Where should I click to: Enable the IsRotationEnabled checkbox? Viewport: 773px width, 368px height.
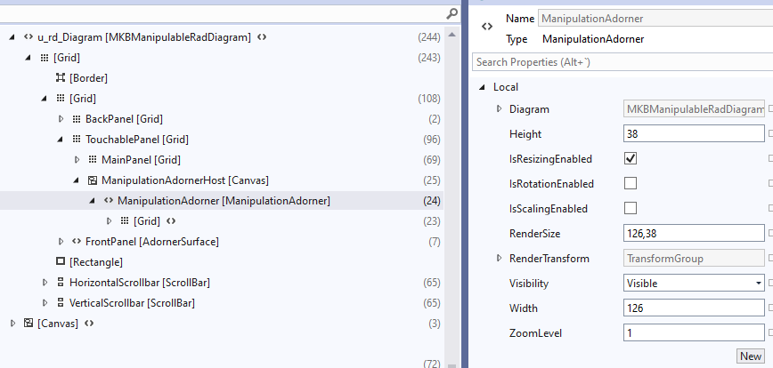tap(631, 184)
